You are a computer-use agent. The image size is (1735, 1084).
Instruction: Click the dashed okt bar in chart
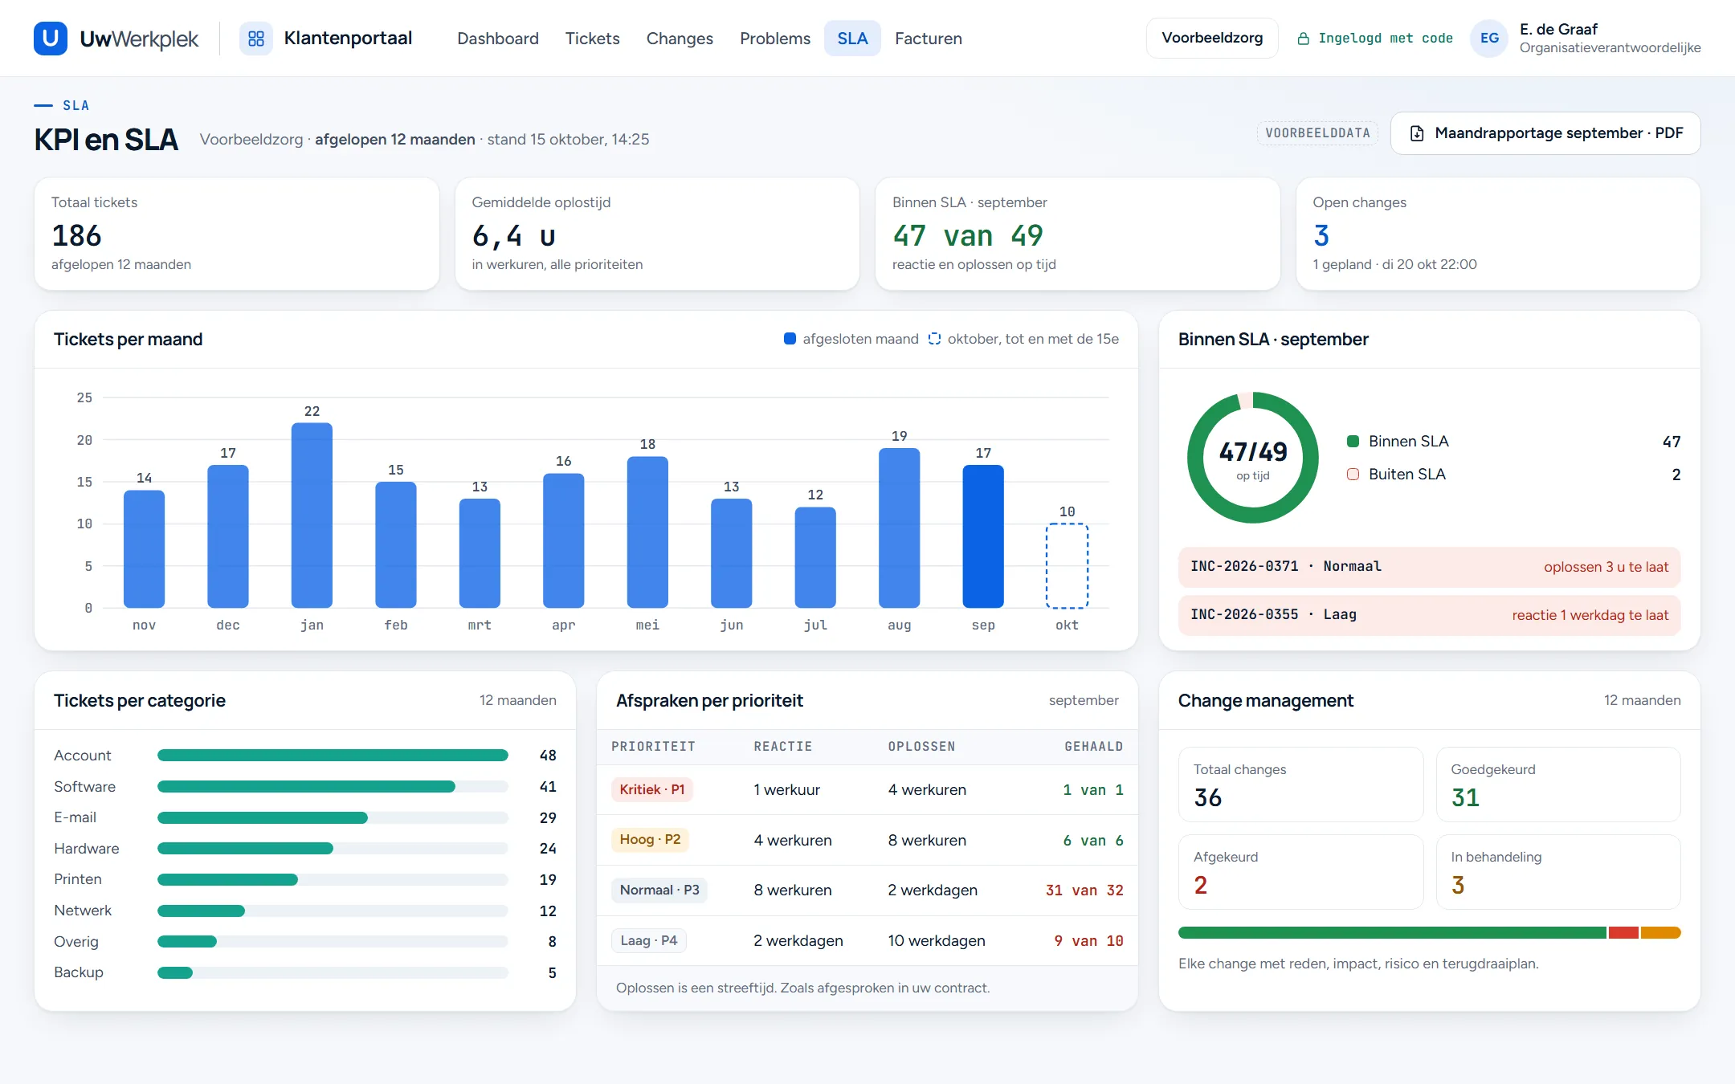coord(1067,566)
